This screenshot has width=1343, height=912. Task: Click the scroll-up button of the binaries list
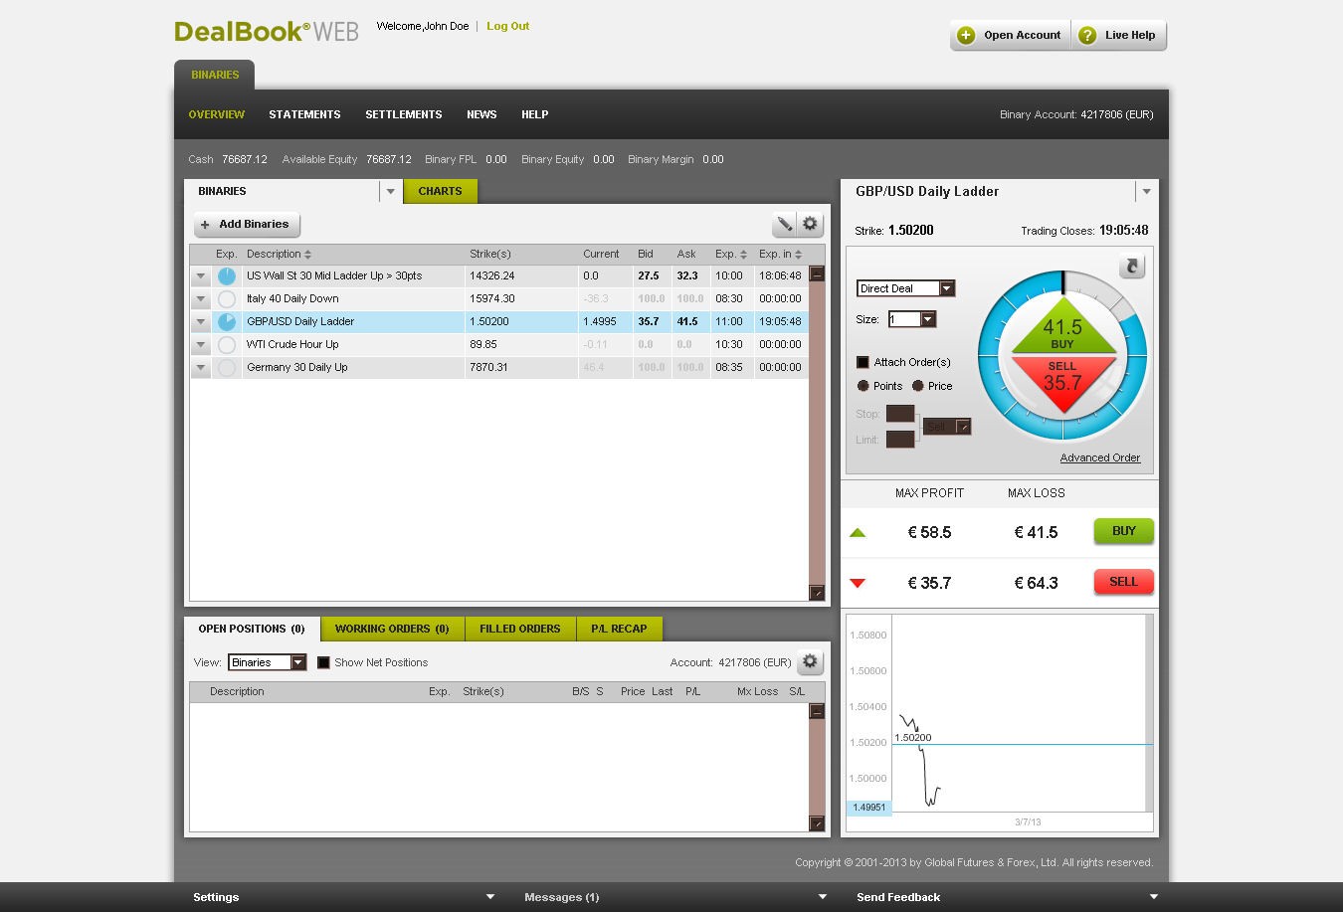817,274
